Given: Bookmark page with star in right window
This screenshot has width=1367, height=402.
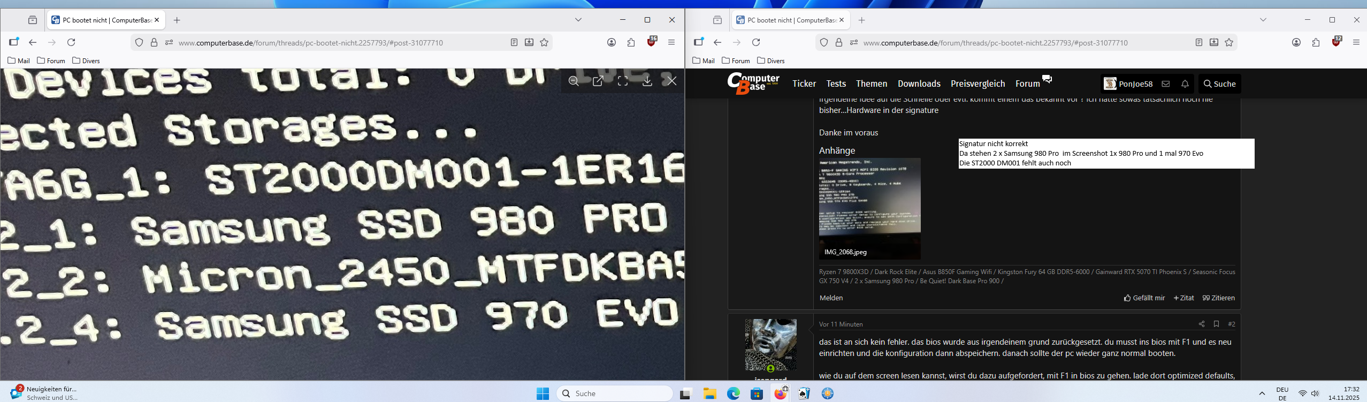Looking at the screenshot, I should pos(1229,42).
